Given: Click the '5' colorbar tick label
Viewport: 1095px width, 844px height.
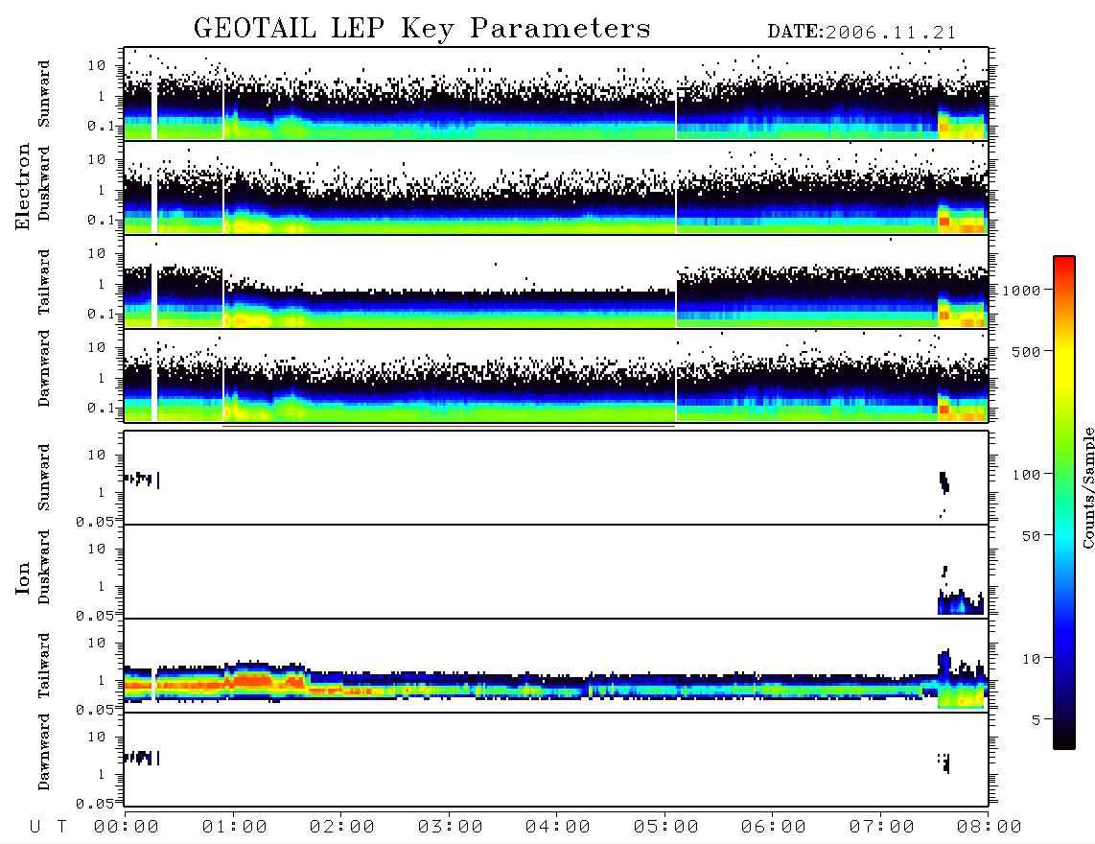Looking at the screenshot, I should pyautogui.click(x=1037, y=720).
